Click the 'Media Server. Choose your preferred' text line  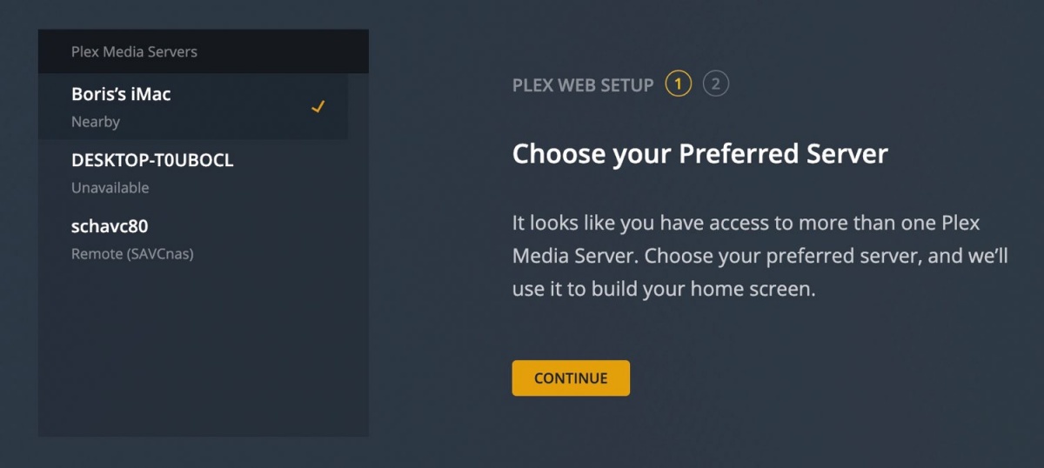tap(760, 257)
